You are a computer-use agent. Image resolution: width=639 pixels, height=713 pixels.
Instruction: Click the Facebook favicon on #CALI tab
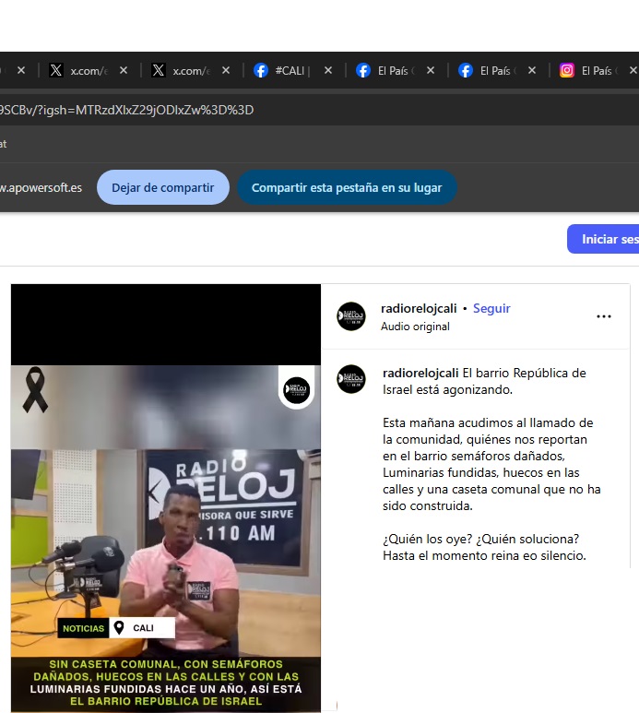click(261, 70)
